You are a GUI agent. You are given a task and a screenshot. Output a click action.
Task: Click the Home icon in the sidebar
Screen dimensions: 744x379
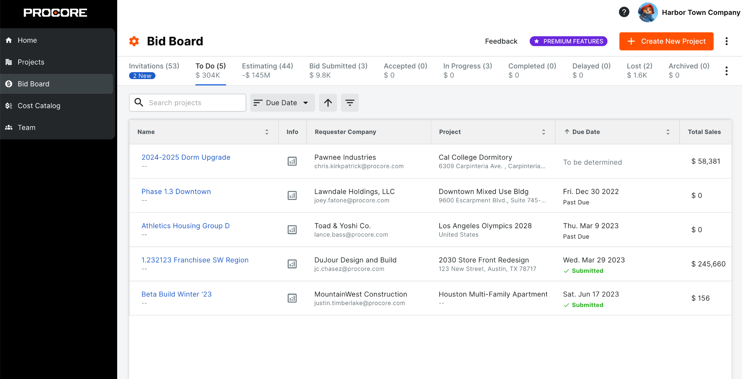pos(9,40)
